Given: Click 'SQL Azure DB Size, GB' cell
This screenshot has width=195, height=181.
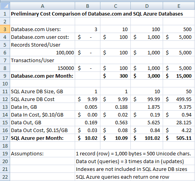Looking at the screenshot, I should 42,91.
